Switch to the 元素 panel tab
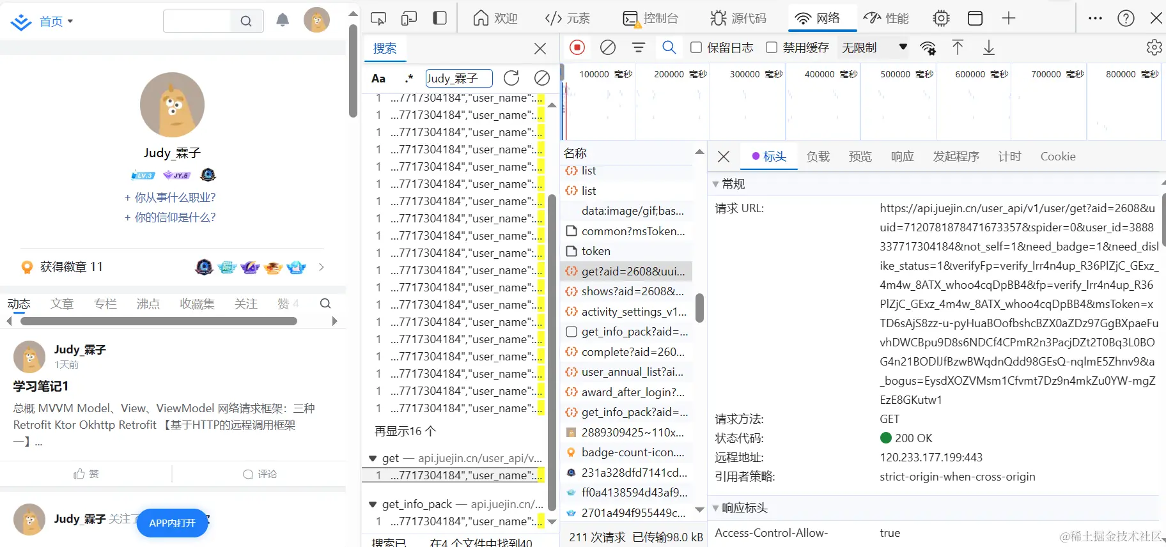The height and width of the screenshot is (547, 1166). pyautogui.click(x=568, y=19)
